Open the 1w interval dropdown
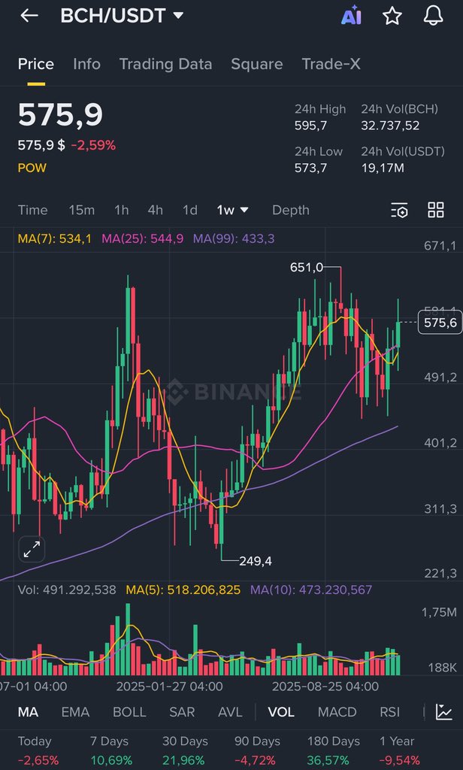The image size is (463, 770). [x=233, y=211]
